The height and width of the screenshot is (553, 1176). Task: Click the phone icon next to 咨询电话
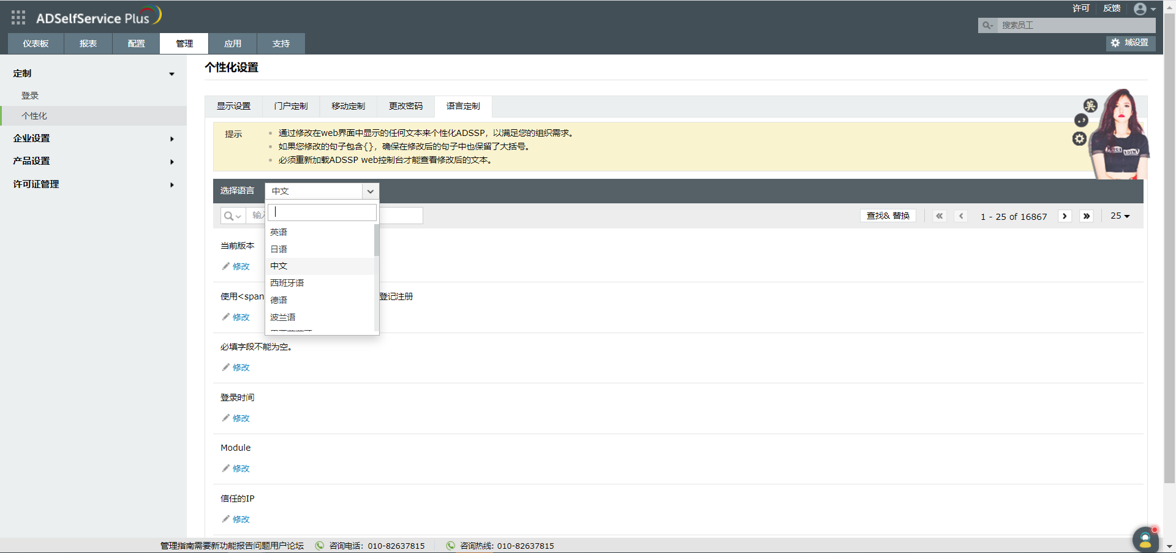[x=319, y=546]
